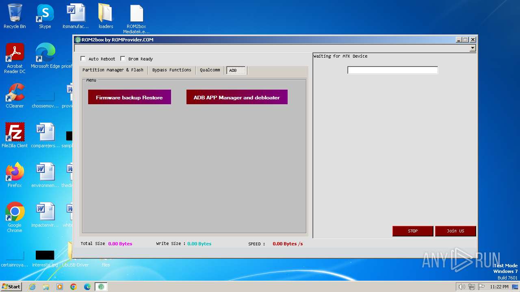This screenshot has height=292, width=520.
Task: Enable the Auto Reboot checkbox
Action: [83, 59]
